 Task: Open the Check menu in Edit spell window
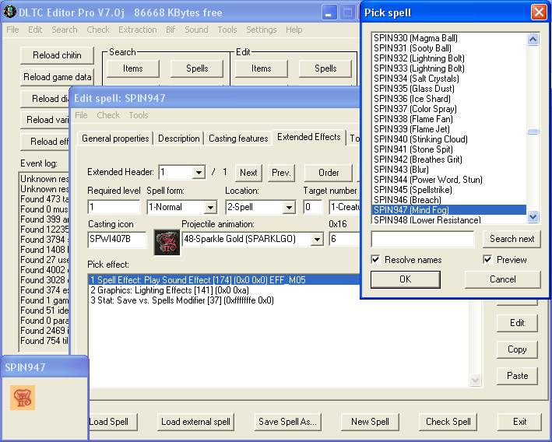tap(108, 115)
